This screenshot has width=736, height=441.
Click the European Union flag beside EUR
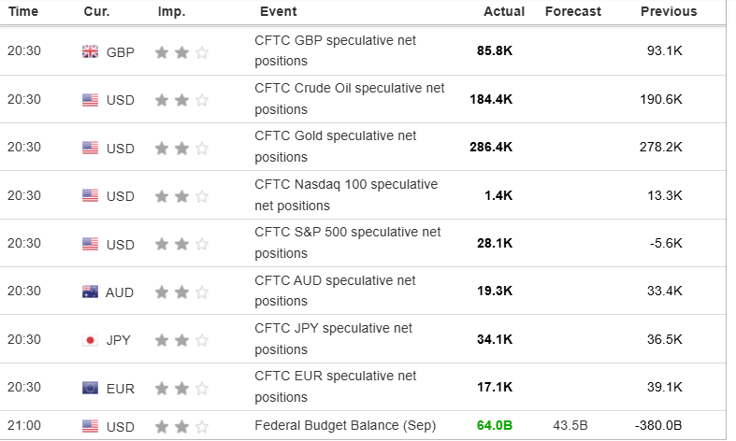click(90, 388)
